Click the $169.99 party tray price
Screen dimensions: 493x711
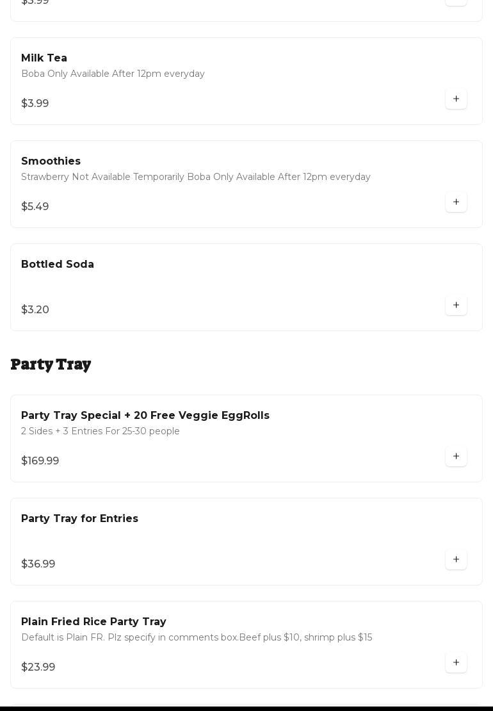40,461
